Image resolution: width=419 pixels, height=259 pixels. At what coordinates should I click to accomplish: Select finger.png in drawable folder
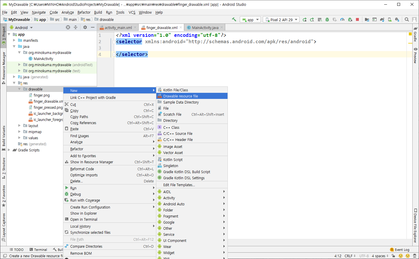(x=41, y=95)
